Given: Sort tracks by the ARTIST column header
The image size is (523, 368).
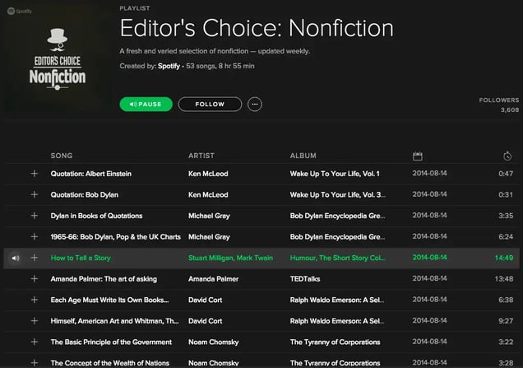Looking at the screenshot, I should click(201, 156).
